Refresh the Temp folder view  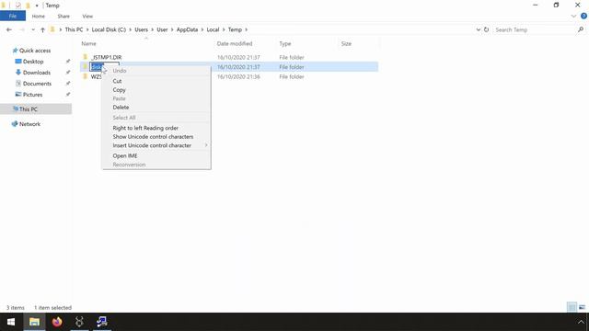coord(487,29)
